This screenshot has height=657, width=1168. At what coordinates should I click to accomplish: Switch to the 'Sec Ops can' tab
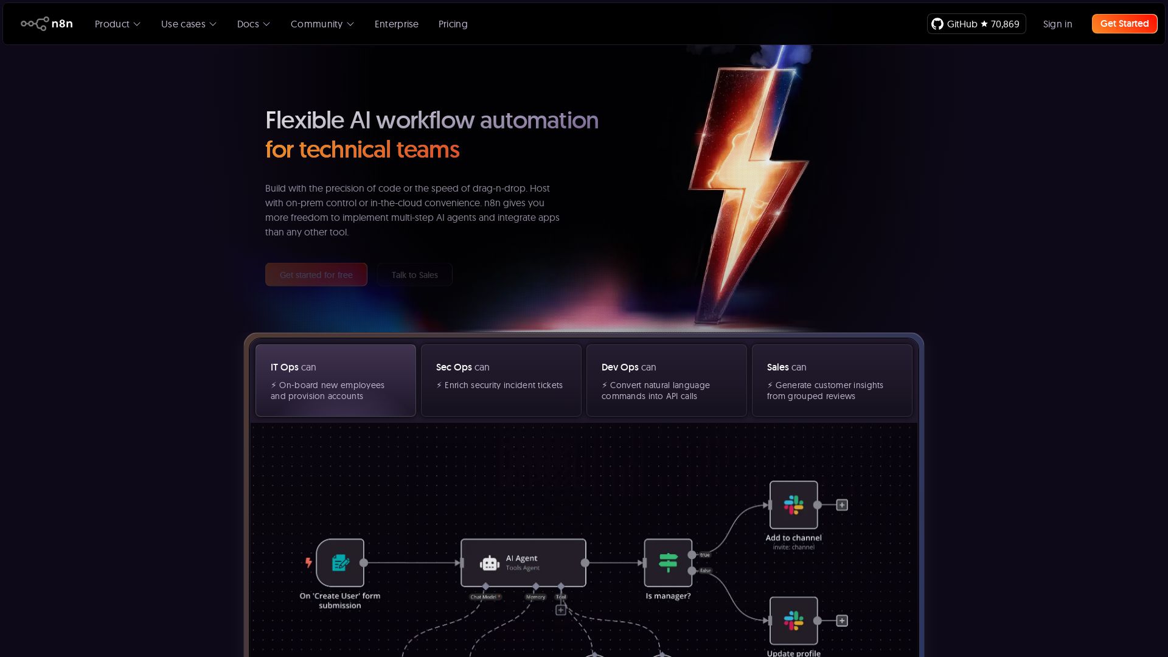click(x=501, y=380)
